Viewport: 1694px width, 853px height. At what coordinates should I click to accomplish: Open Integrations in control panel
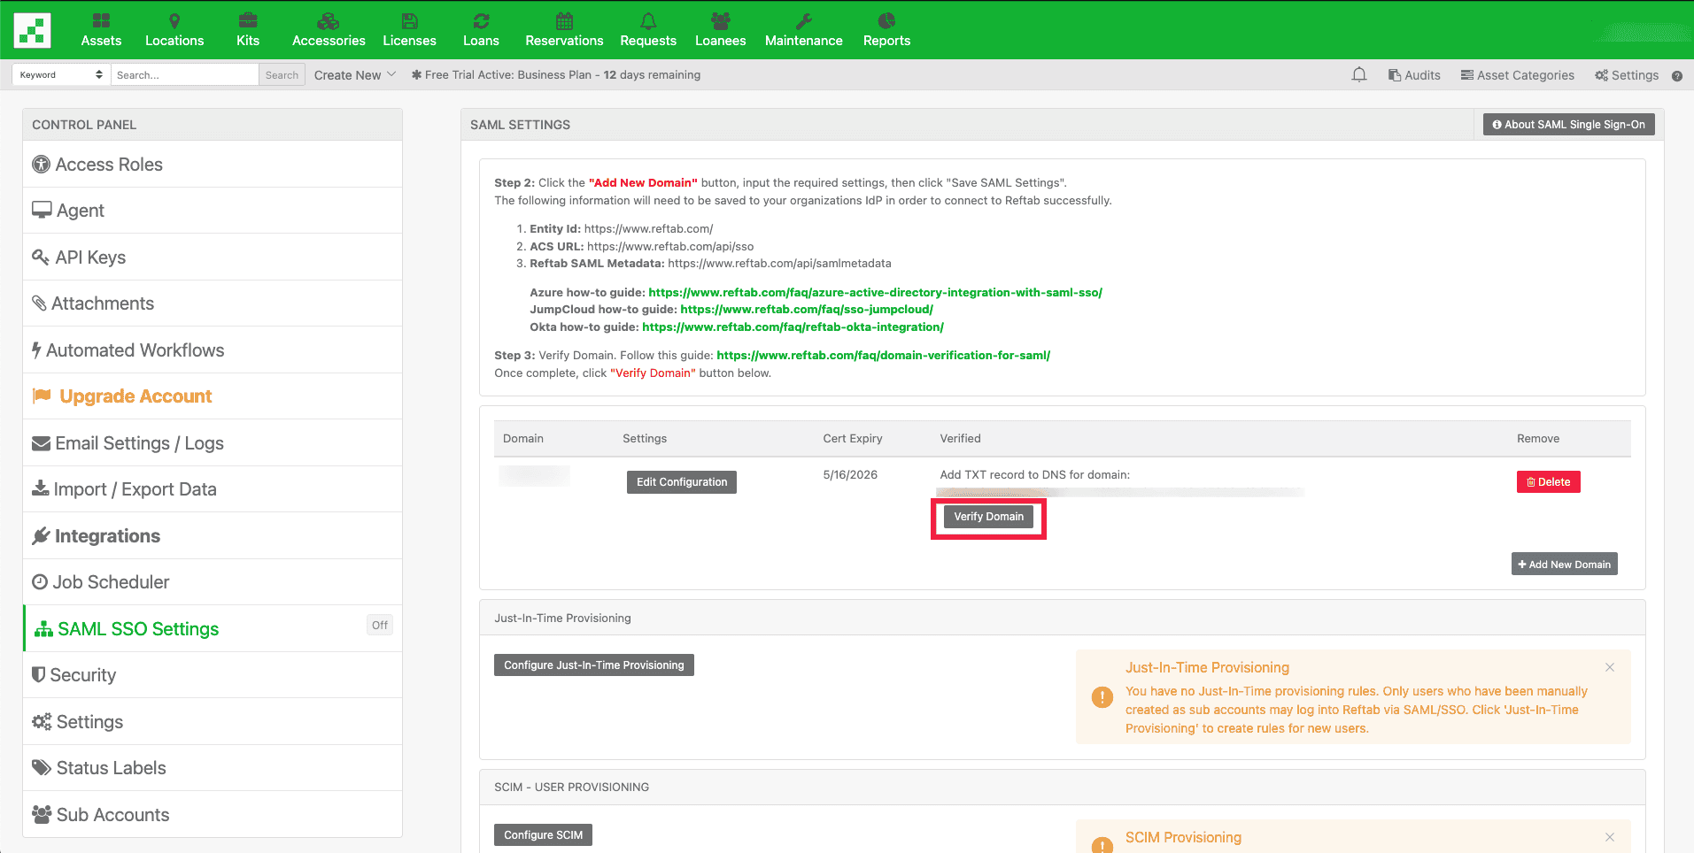213,536
